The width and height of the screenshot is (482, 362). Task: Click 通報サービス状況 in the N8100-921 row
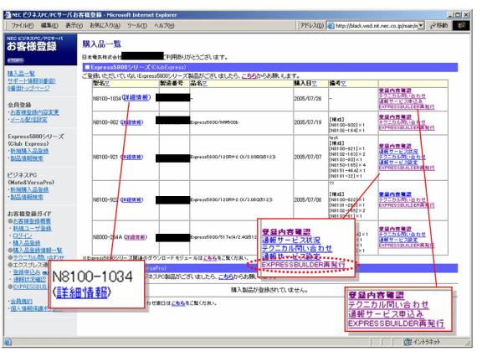click(398, 152)
